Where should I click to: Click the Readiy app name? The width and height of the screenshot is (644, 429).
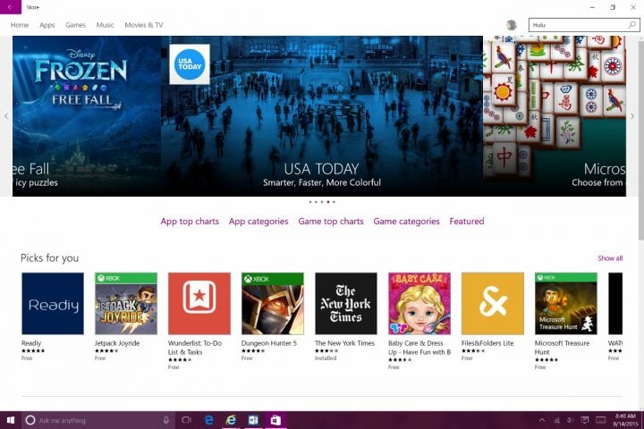pos(31,343)
